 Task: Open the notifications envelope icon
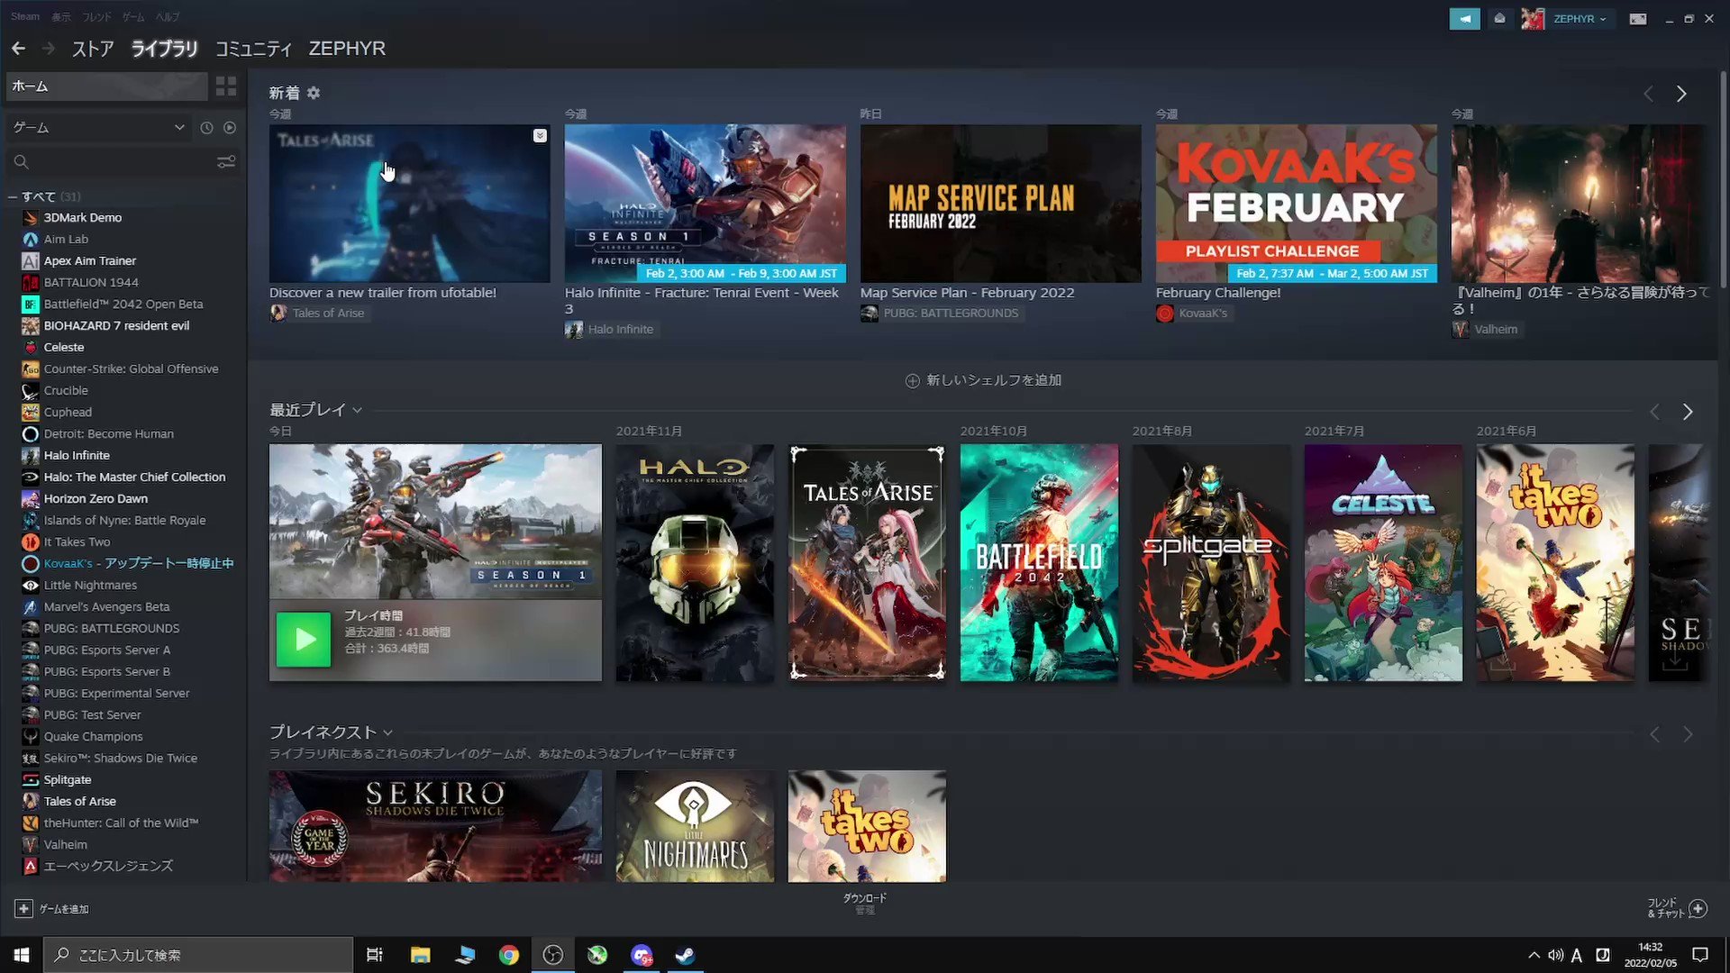1498,18
